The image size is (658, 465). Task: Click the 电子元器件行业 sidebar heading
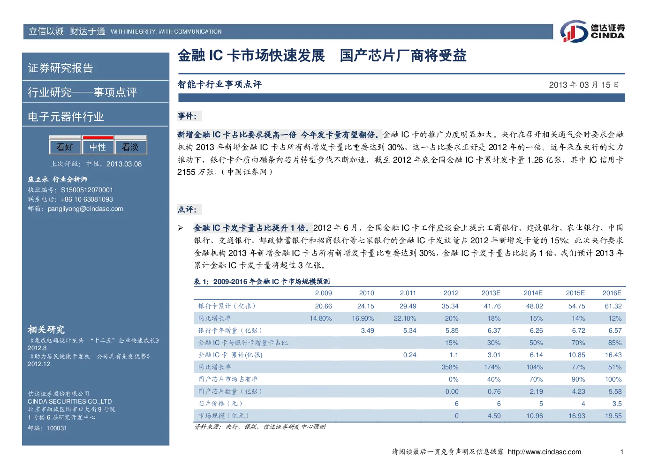(x=66, y=117)
